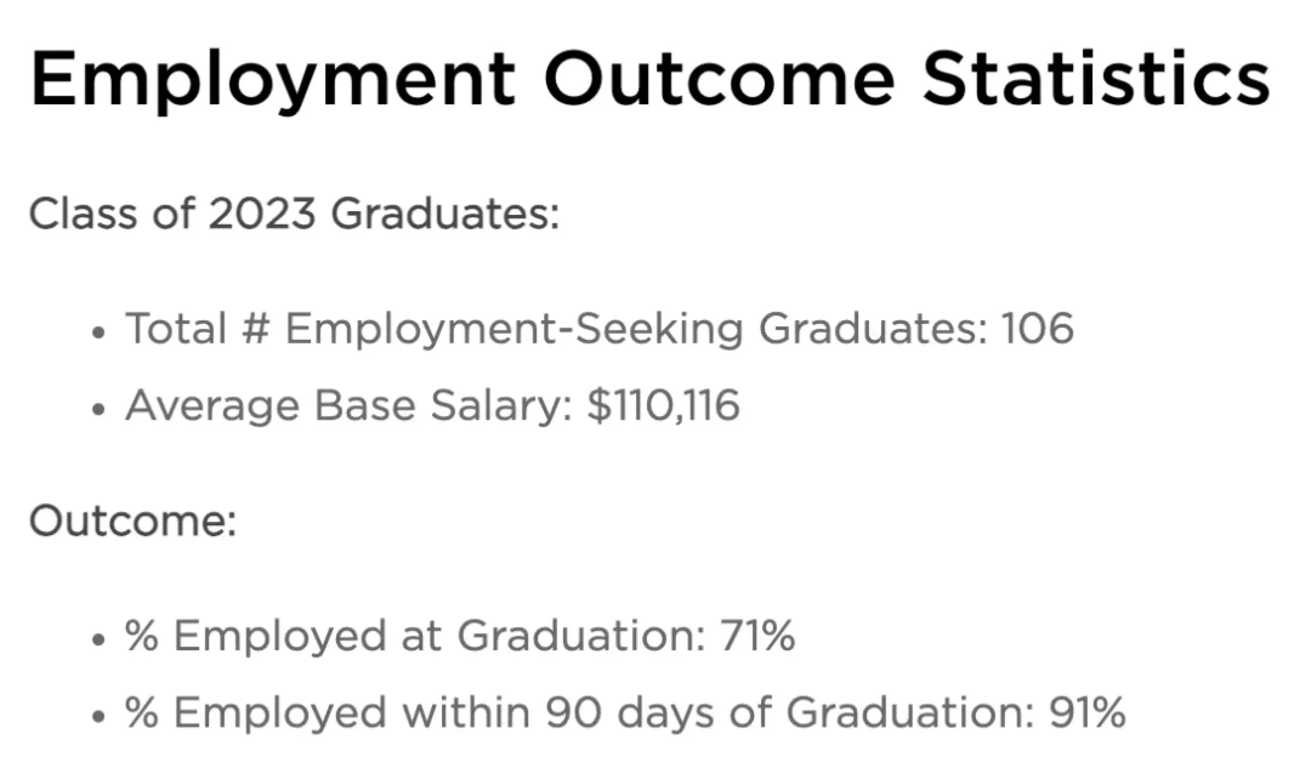Click the bullet before % Employed within 90 days

(98, 716)
